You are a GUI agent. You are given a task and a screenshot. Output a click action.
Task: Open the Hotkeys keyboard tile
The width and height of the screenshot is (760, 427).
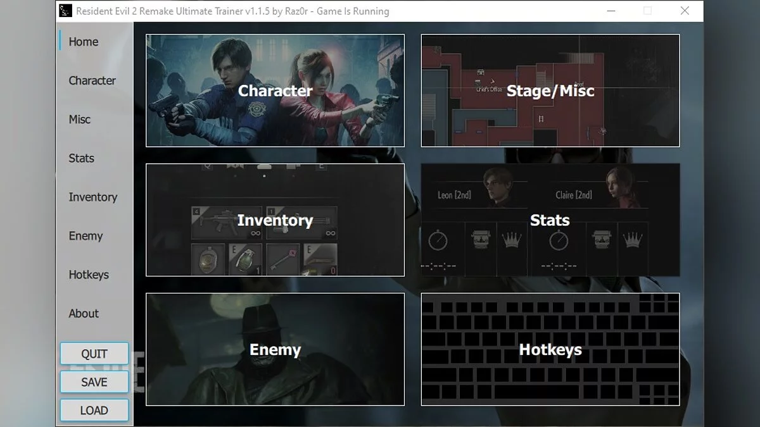pos(550,349)
